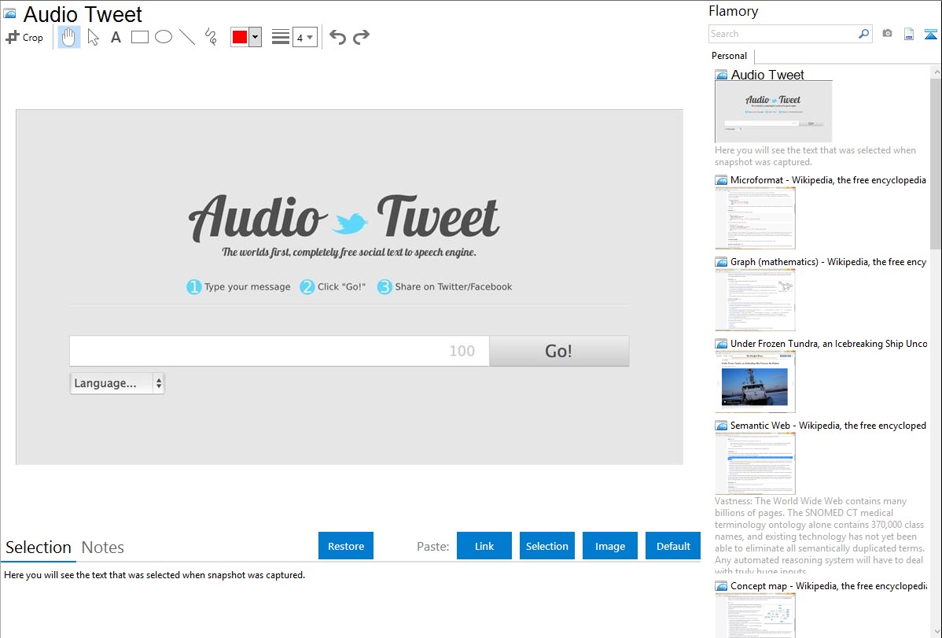The width and height of the screenshot is (942, 638).
Task: Click the icon beside Graph (mathematics) title
Action: pos(721,262)
